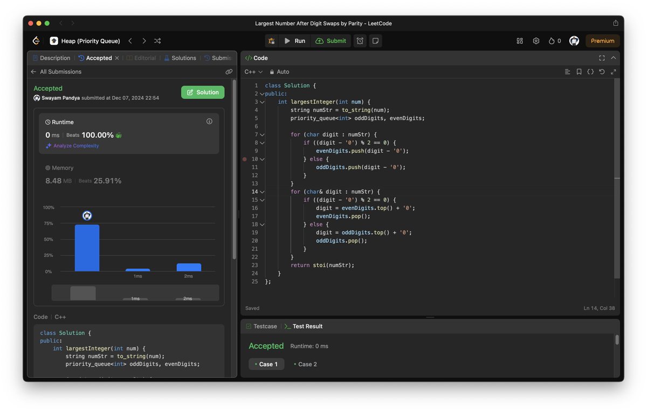The image size is (647, 412).
Task: Switch to the Testcase tab
Action: click(261, 326)
